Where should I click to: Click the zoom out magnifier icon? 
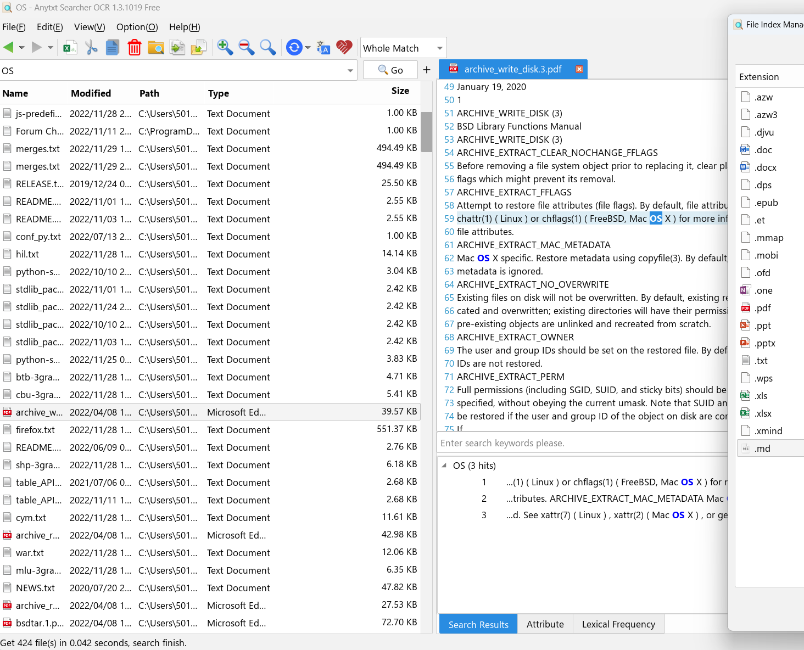pyautogui.click(x=246, y=48)
